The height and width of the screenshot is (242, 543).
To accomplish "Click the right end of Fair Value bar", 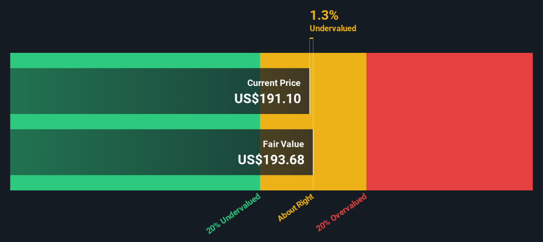I will pyautogui.click(x=313, y=152).
